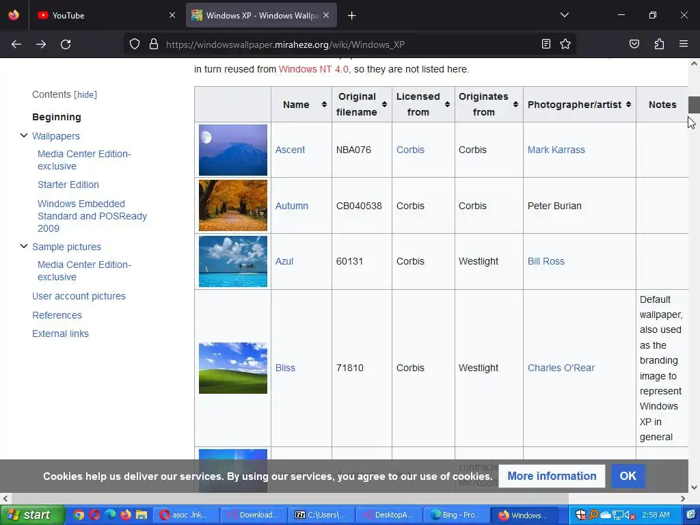Click the horizontal scrollbar right arrow
This screenshot has width=700, height=525.
pyautogui.click(x=683, y=498)
